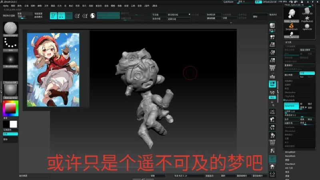Toggle the teal 平滑 smooth option
Image resolution: width=320 pixels, height=180 pixels.
307,73
